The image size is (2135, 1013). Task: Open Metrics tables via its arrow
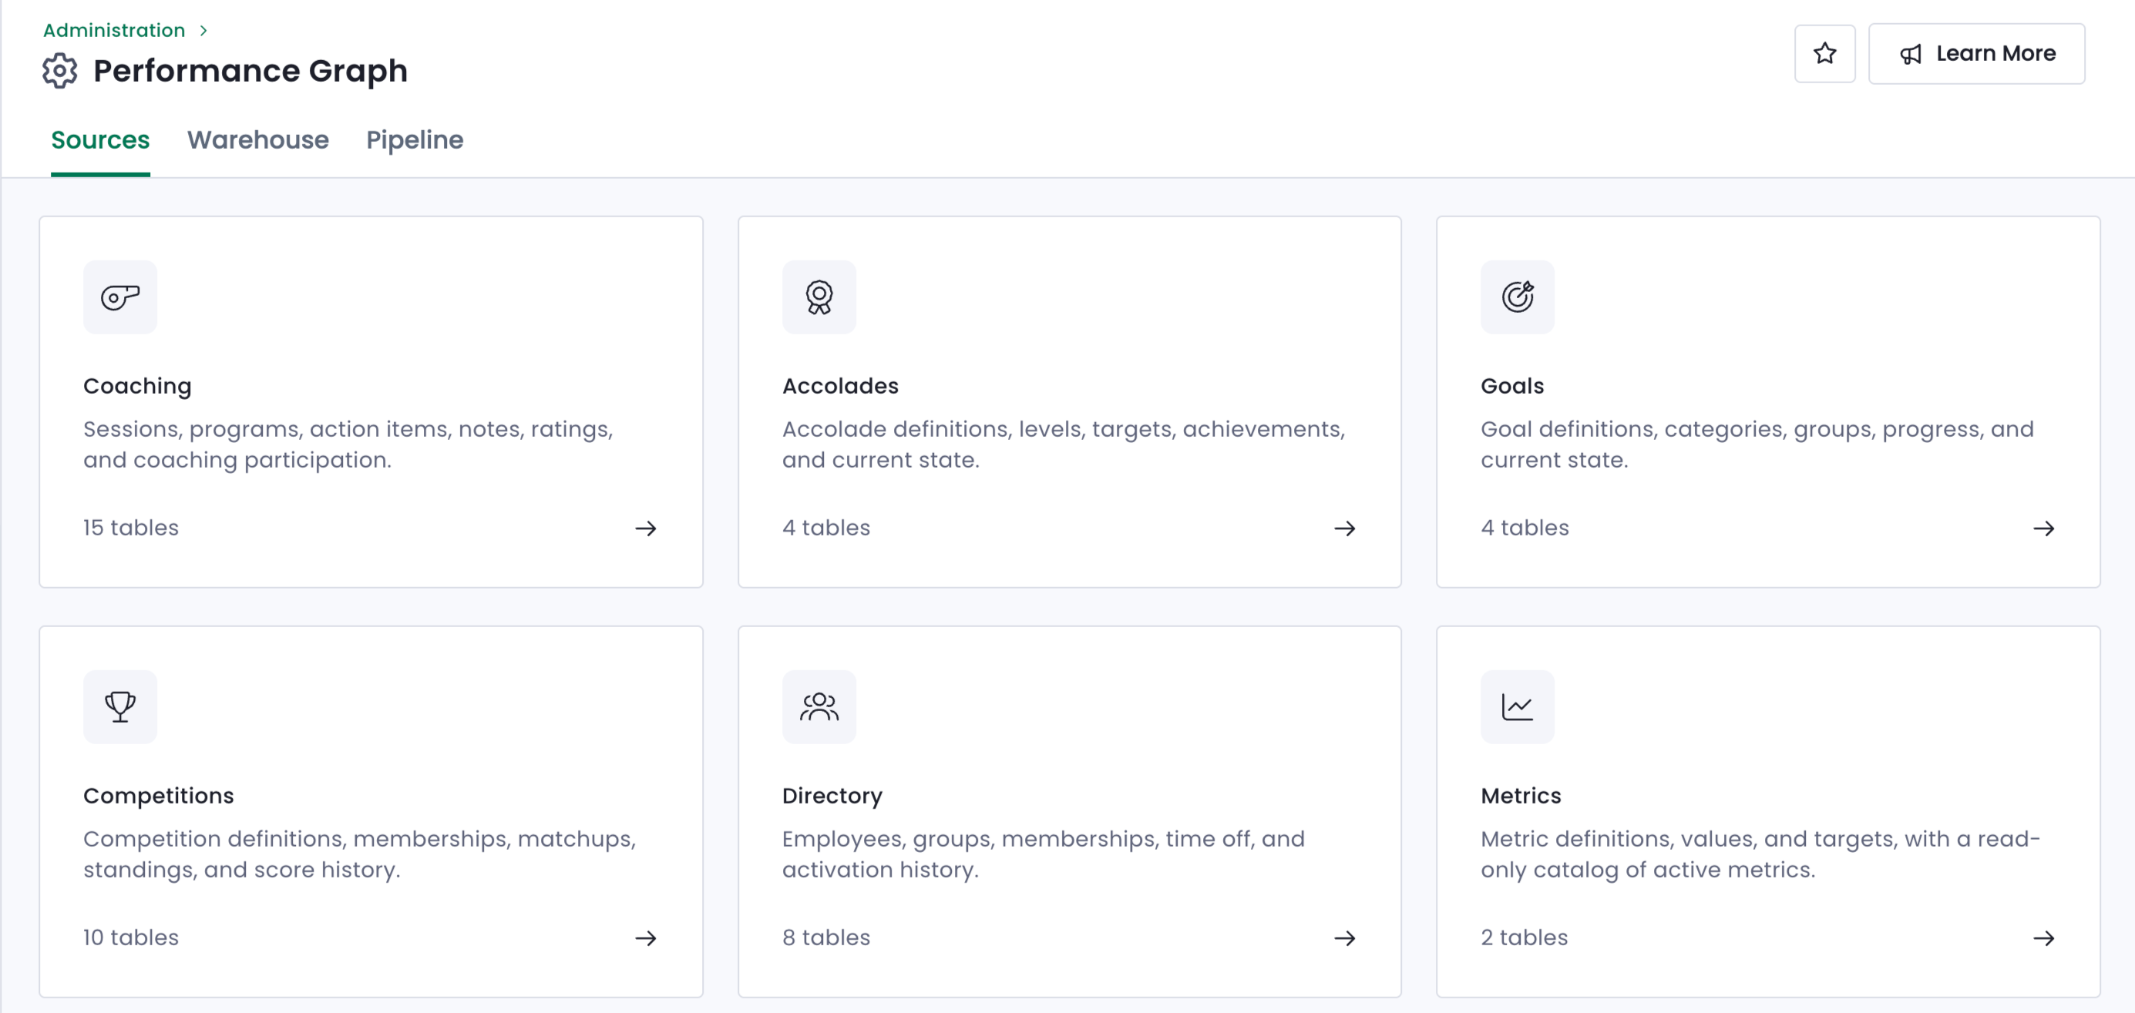click(x=2044, y=938)
